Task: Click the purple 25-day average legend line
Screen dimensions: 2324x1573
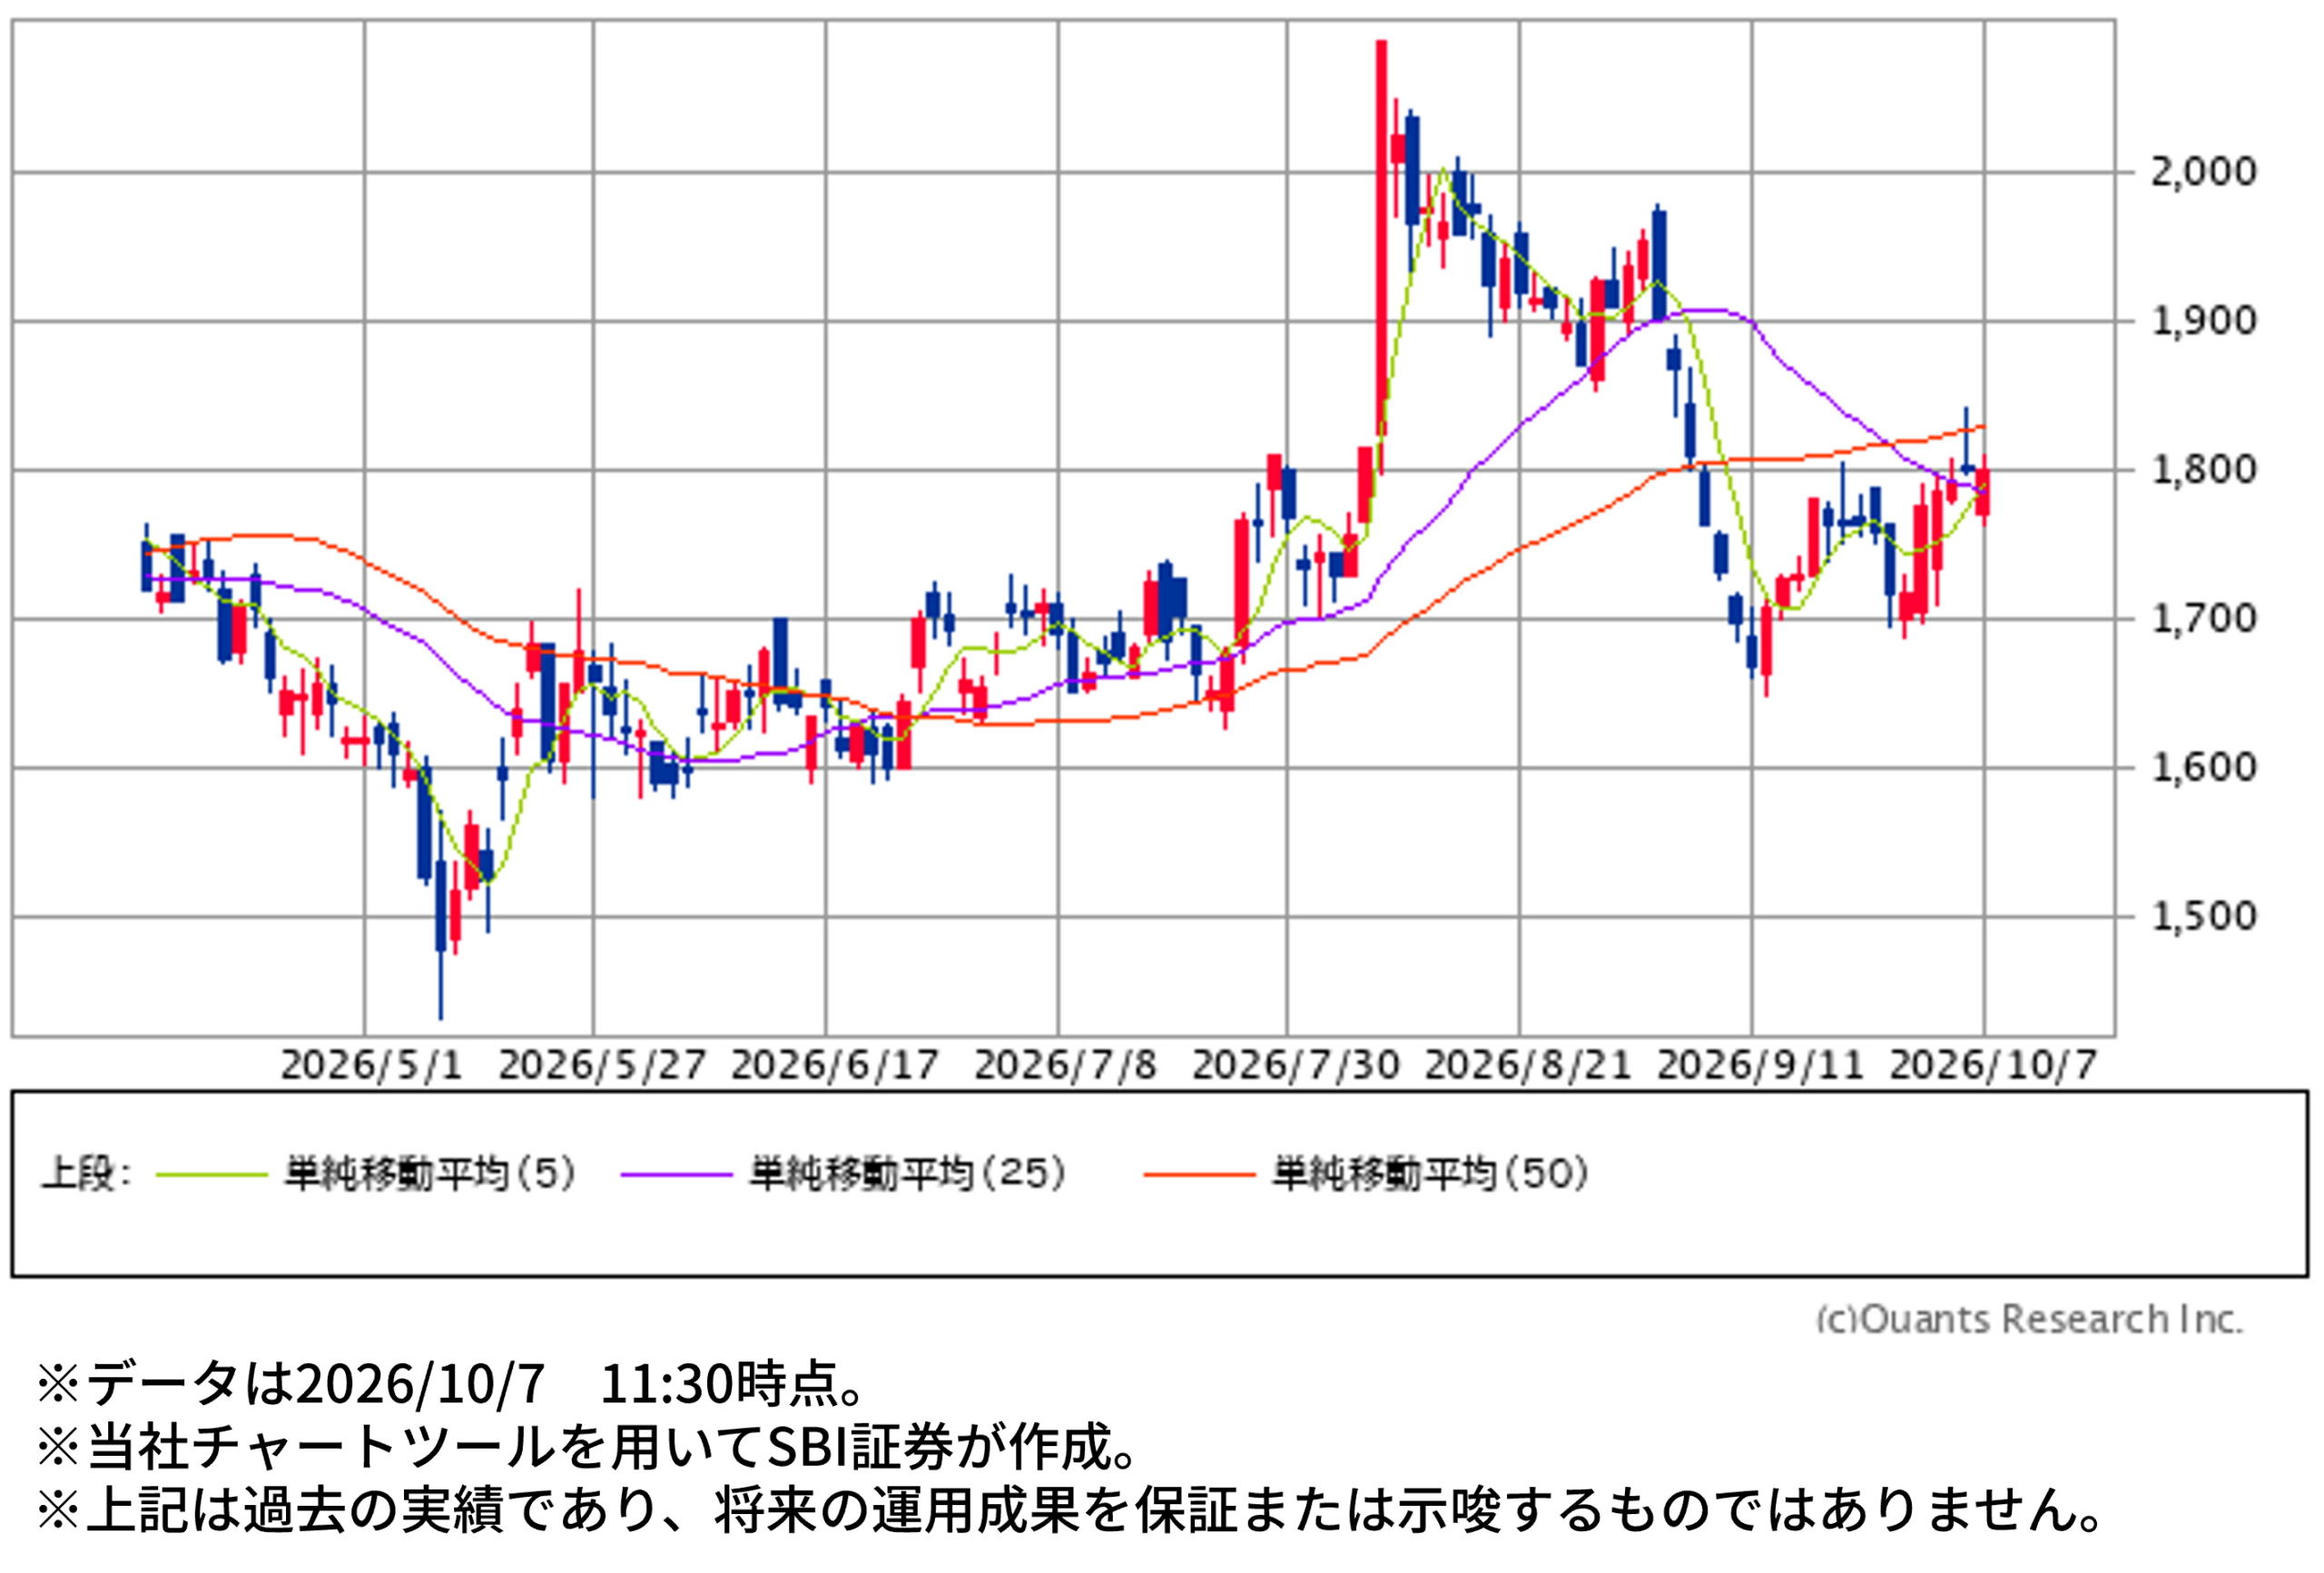Action: tap(677, 1175)
